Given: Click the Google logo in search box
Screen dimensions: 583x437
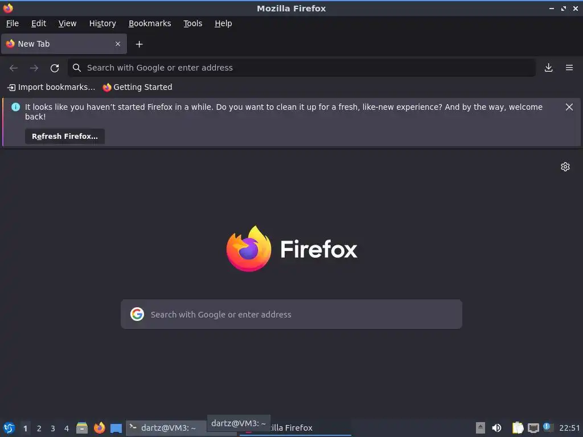Looking at the screenshot, I should click(x=137, y=314).
